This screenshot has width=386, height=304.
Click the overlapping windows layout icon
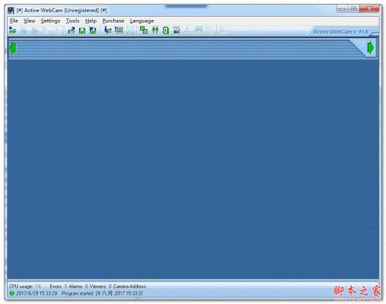(144, 30)
